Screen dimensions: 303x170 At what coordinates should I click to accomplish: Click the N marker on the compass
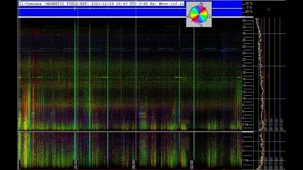201,4
